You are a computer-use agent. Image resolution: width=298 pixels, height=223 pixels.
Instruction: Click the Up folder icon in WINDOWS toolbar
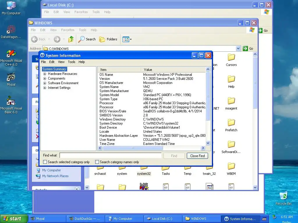(71, 39)
